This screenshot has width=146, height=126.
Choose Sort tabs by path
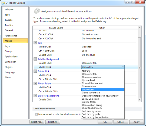pos(103,114)
